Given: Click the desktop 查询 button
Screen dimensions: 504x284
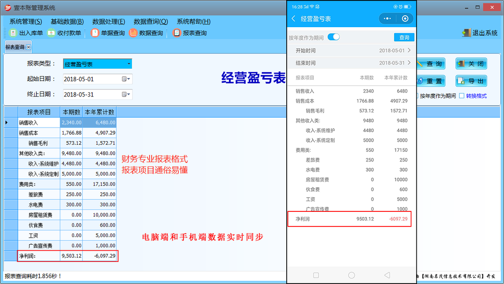Looking at the screenshot, I should coord(431,64).
